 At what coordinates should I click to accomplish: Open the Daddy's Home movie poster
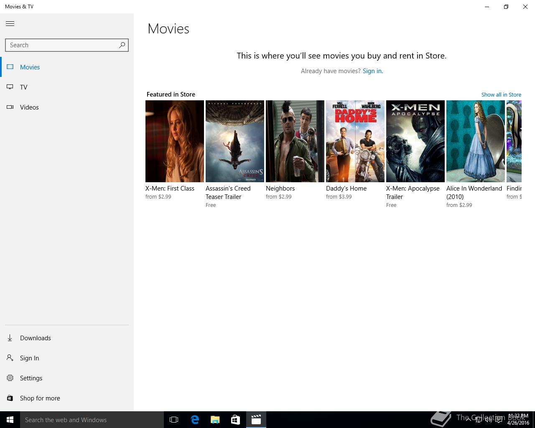tap(355, 141)
